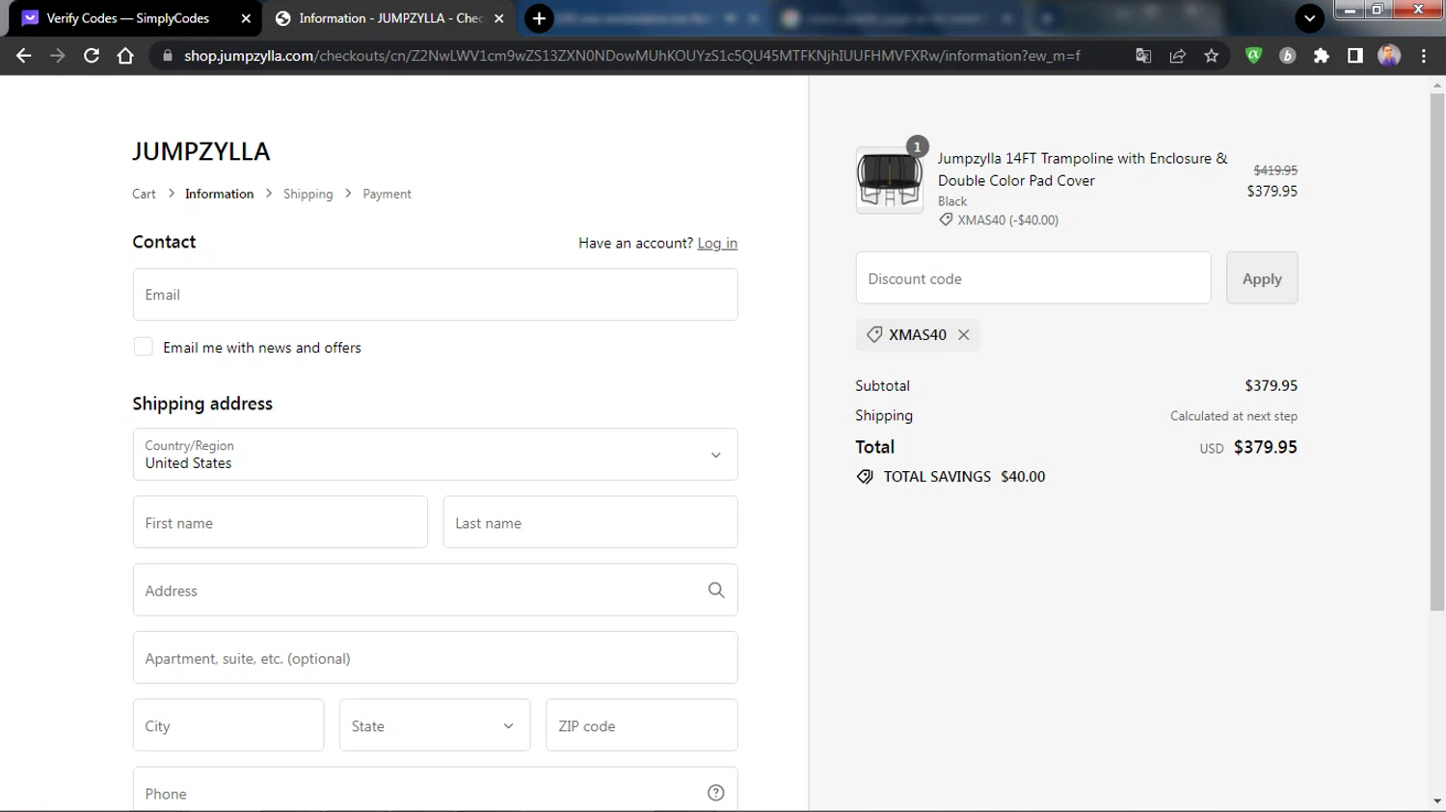
Task: Click the Cart breadcrumb link
Action: (144, 194)
